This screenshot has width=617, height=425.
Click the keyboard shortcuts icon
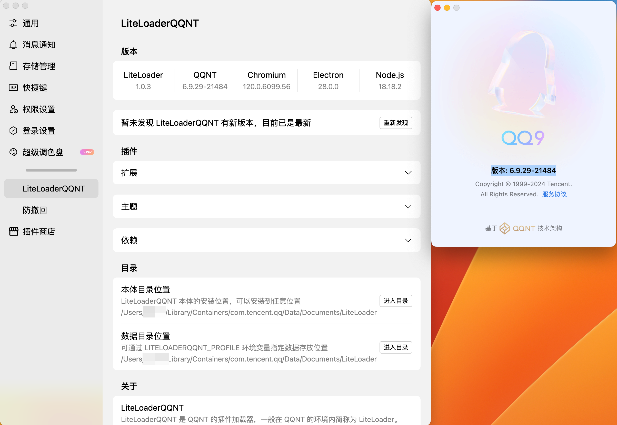[13, 88]
